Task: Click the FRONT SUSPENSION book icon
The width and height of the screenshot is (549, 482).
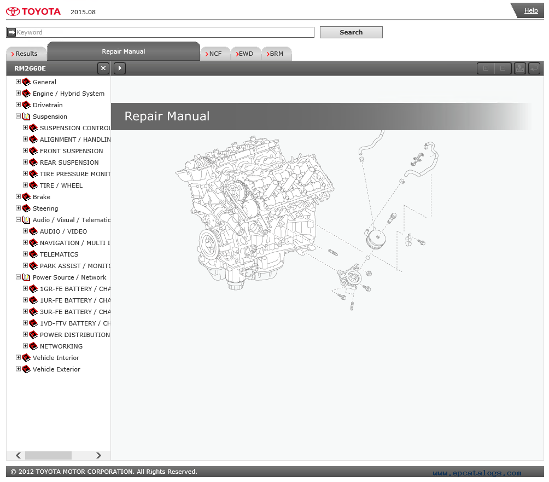Action: click(x=33, y=151)
